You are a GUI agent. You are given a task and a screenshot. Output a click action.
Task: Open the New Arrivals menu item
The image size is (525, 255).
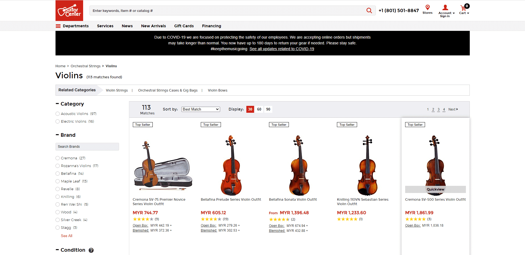tap(154, 26)
